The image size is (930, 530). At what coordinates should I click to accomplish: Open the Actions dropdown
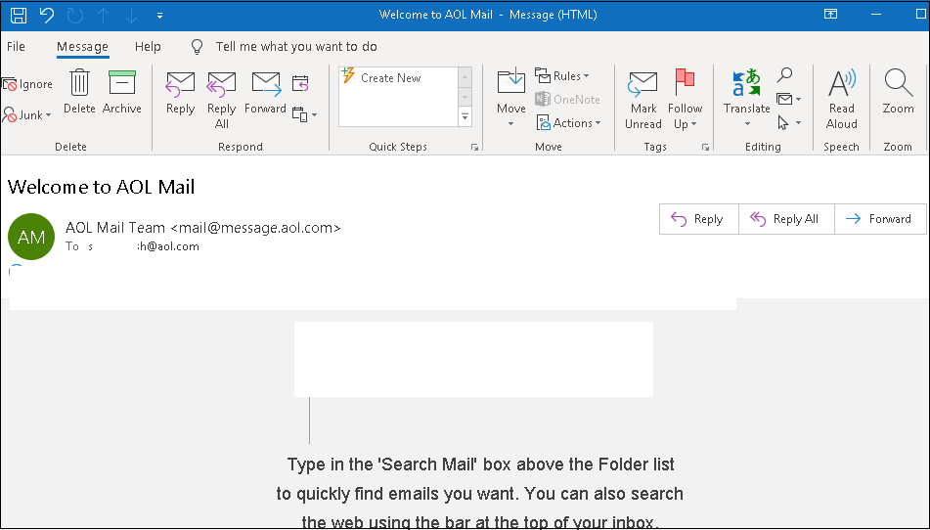point(569,122)
